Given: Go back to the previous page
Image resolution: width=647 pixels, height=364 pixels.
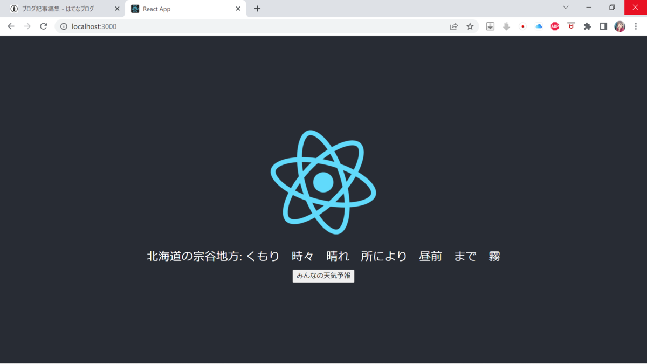Looking at the screenshot, I should click(x=11, y=26).
